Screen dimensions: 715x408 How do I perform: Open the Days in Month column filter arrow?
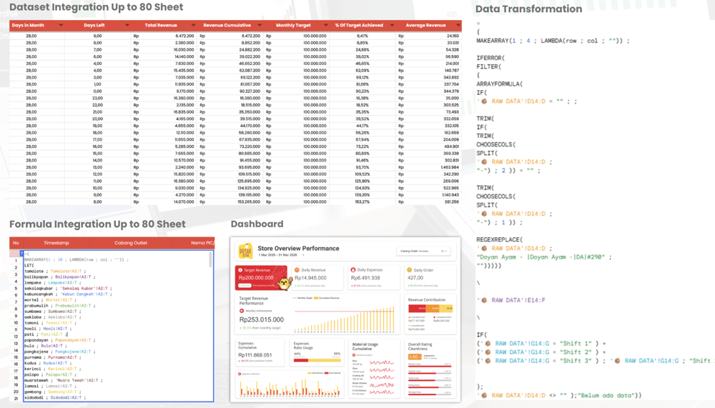[61, 25]
